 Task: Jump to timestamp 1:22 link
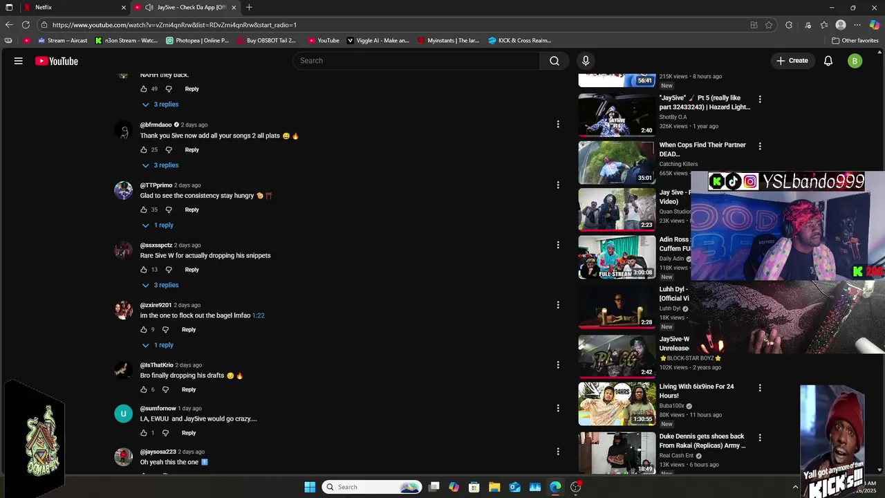tap(259, 315)
